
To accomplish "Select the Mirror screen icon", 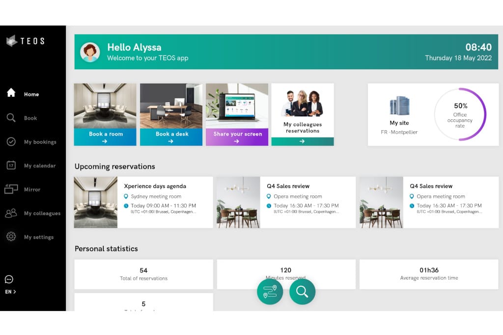I will pos(11,189).
